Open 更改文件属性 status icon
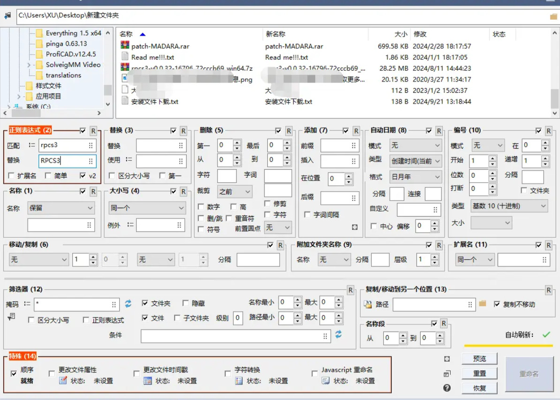 [63, 381]
